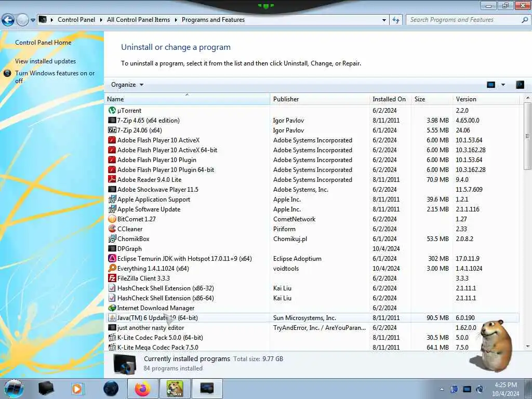Click the Forward navigation arrow
The width and height of the screenshot is (532, 399).
pos(22,20)
